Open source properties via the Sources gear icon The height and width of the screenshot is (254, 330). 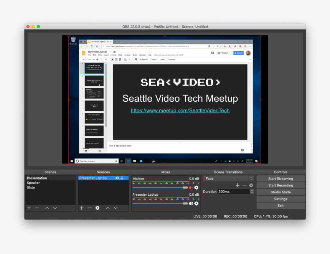point(97,208)
